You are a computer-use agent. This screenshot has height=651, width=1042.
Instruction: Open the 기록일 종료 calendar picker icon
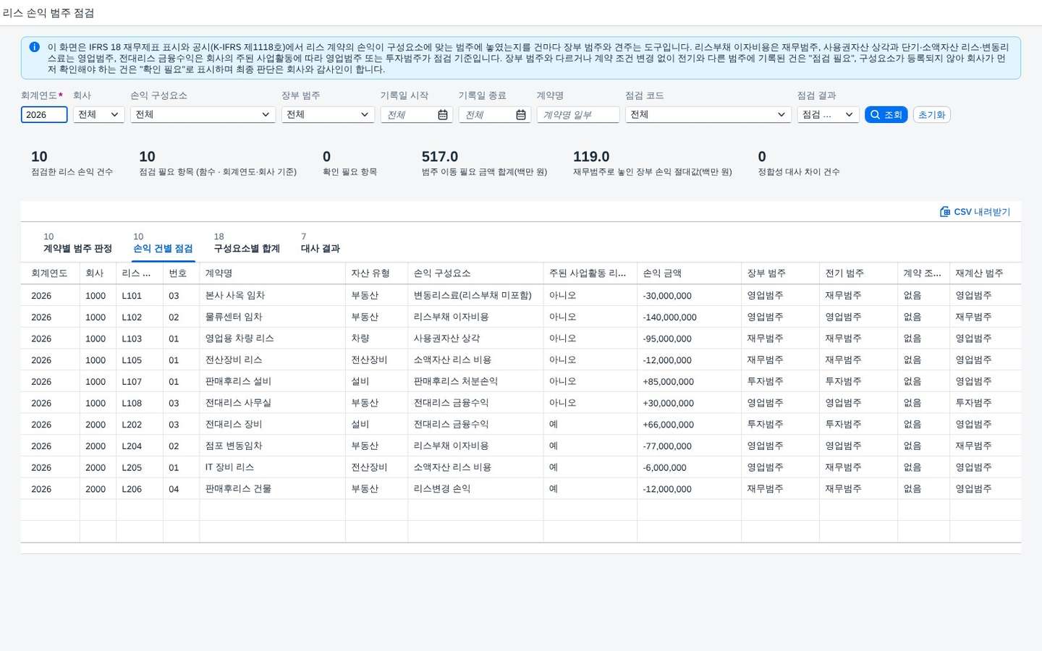521,115
